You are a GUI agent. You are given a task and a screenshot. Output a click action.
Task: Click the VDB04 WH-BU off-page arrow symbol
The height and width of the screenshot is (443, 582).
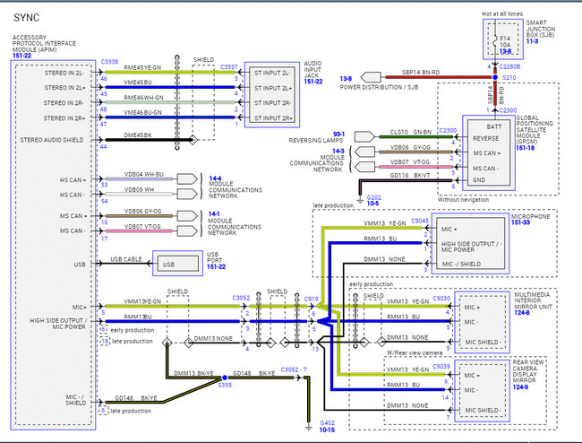(187, 179)
